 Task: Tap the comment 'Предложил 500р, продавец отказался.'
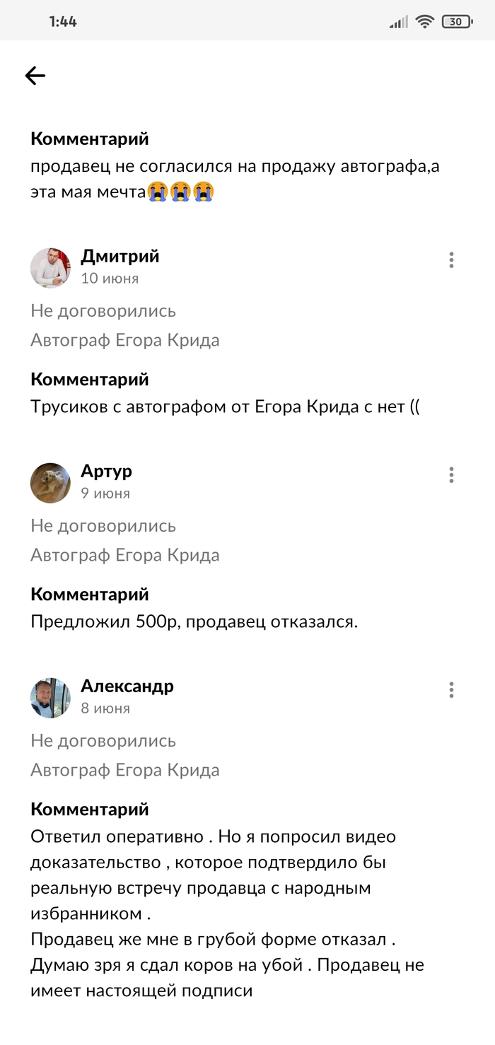pos(194,622)
